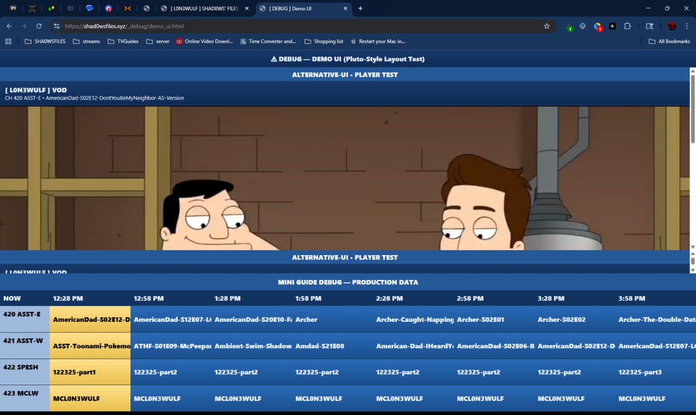Open the Extensions puzzle-piece icon
This screenshot has width=696, height=415.
tap(627, 26)
